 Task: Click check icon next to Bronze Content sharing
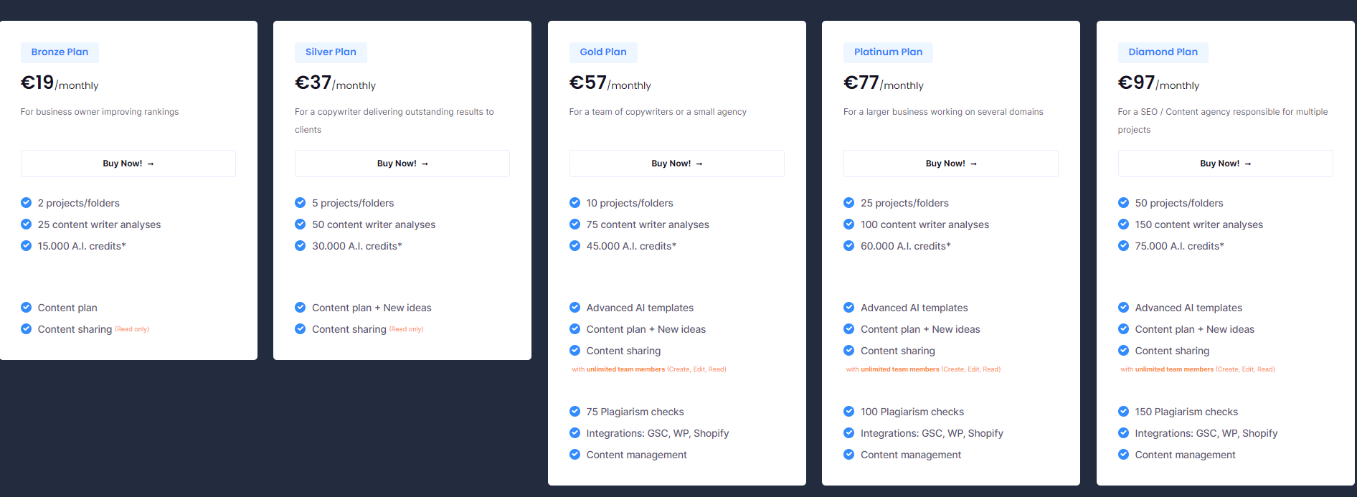coord(27,329)
